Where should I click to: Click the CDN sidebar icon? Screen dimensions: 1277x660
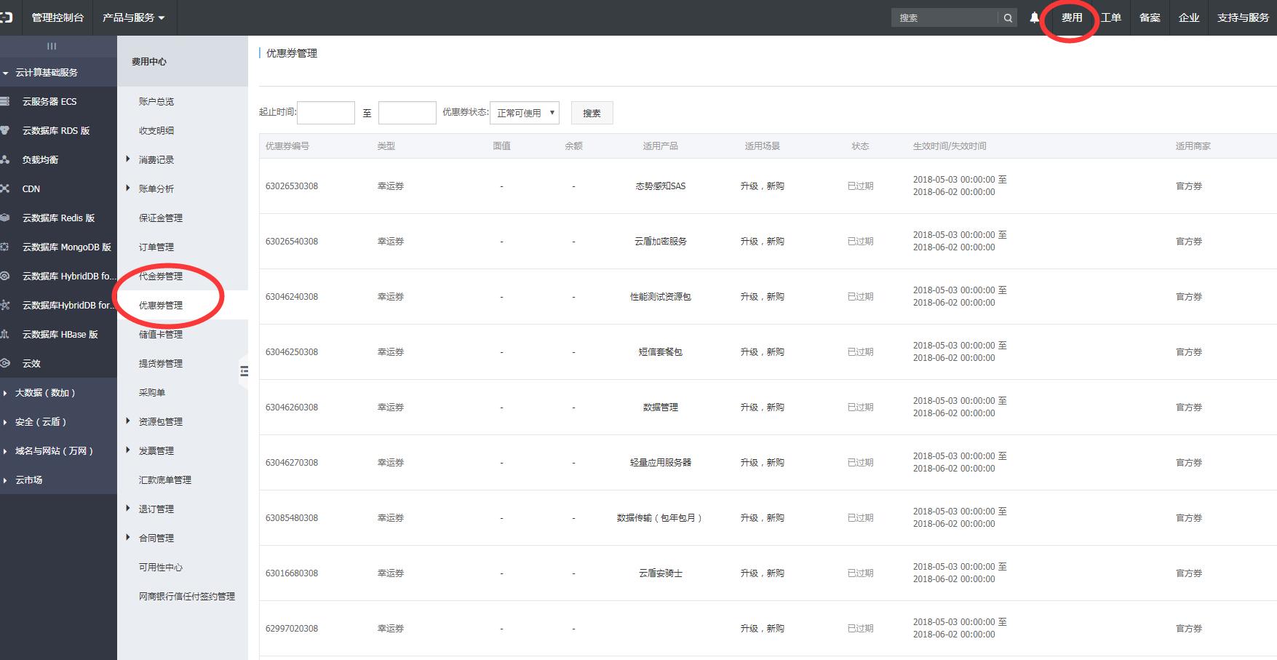[5, 188]
